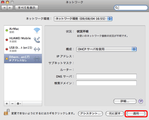
Task: Expand the 構成 DHCP configuration dropdown
Action: (x=106, y=49)
